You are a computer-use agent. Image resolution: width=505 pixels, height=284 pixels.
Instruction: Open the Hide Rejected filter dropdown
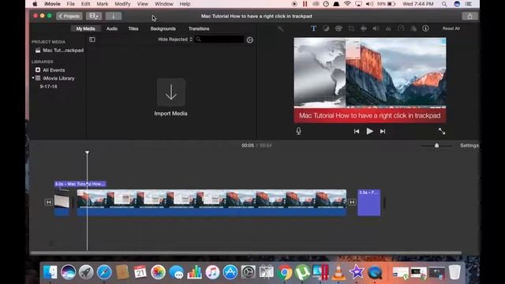(175, 39)
